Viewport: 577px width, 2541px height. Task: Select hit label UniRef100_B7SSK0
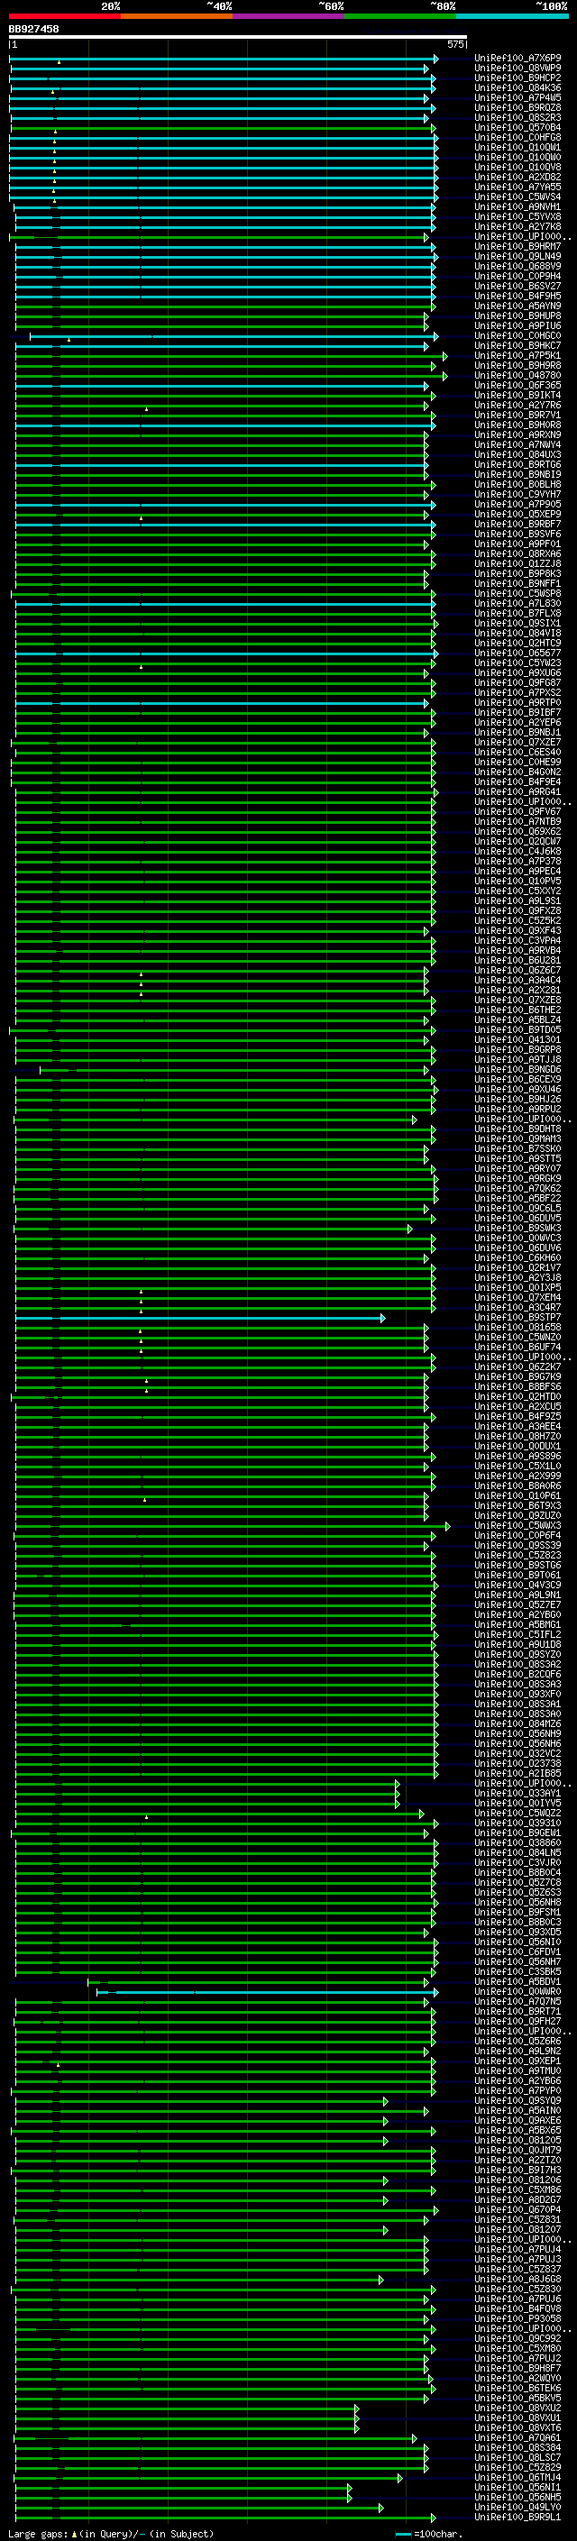(x=517, y=1149)
